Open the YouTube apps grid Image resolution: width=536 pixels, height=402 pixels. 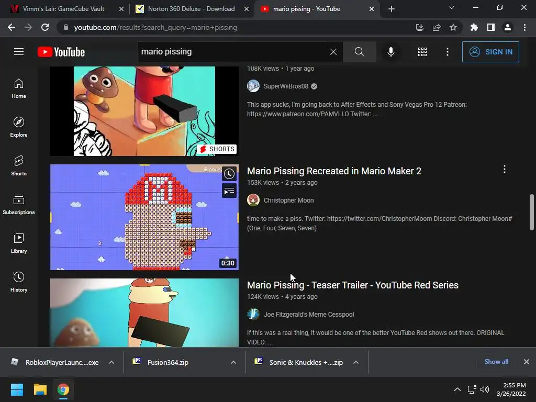click(x=422, y=52)
